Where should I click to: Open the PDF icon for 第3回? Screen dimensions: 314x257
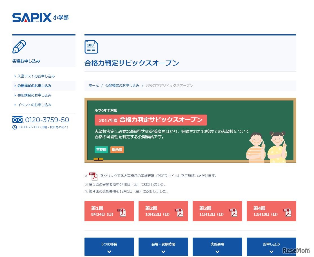233,212
